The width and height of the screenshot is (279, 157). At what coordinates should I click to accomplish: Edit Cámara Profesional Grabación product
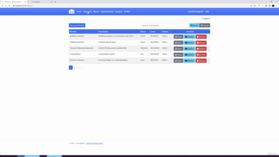(178, 49)
